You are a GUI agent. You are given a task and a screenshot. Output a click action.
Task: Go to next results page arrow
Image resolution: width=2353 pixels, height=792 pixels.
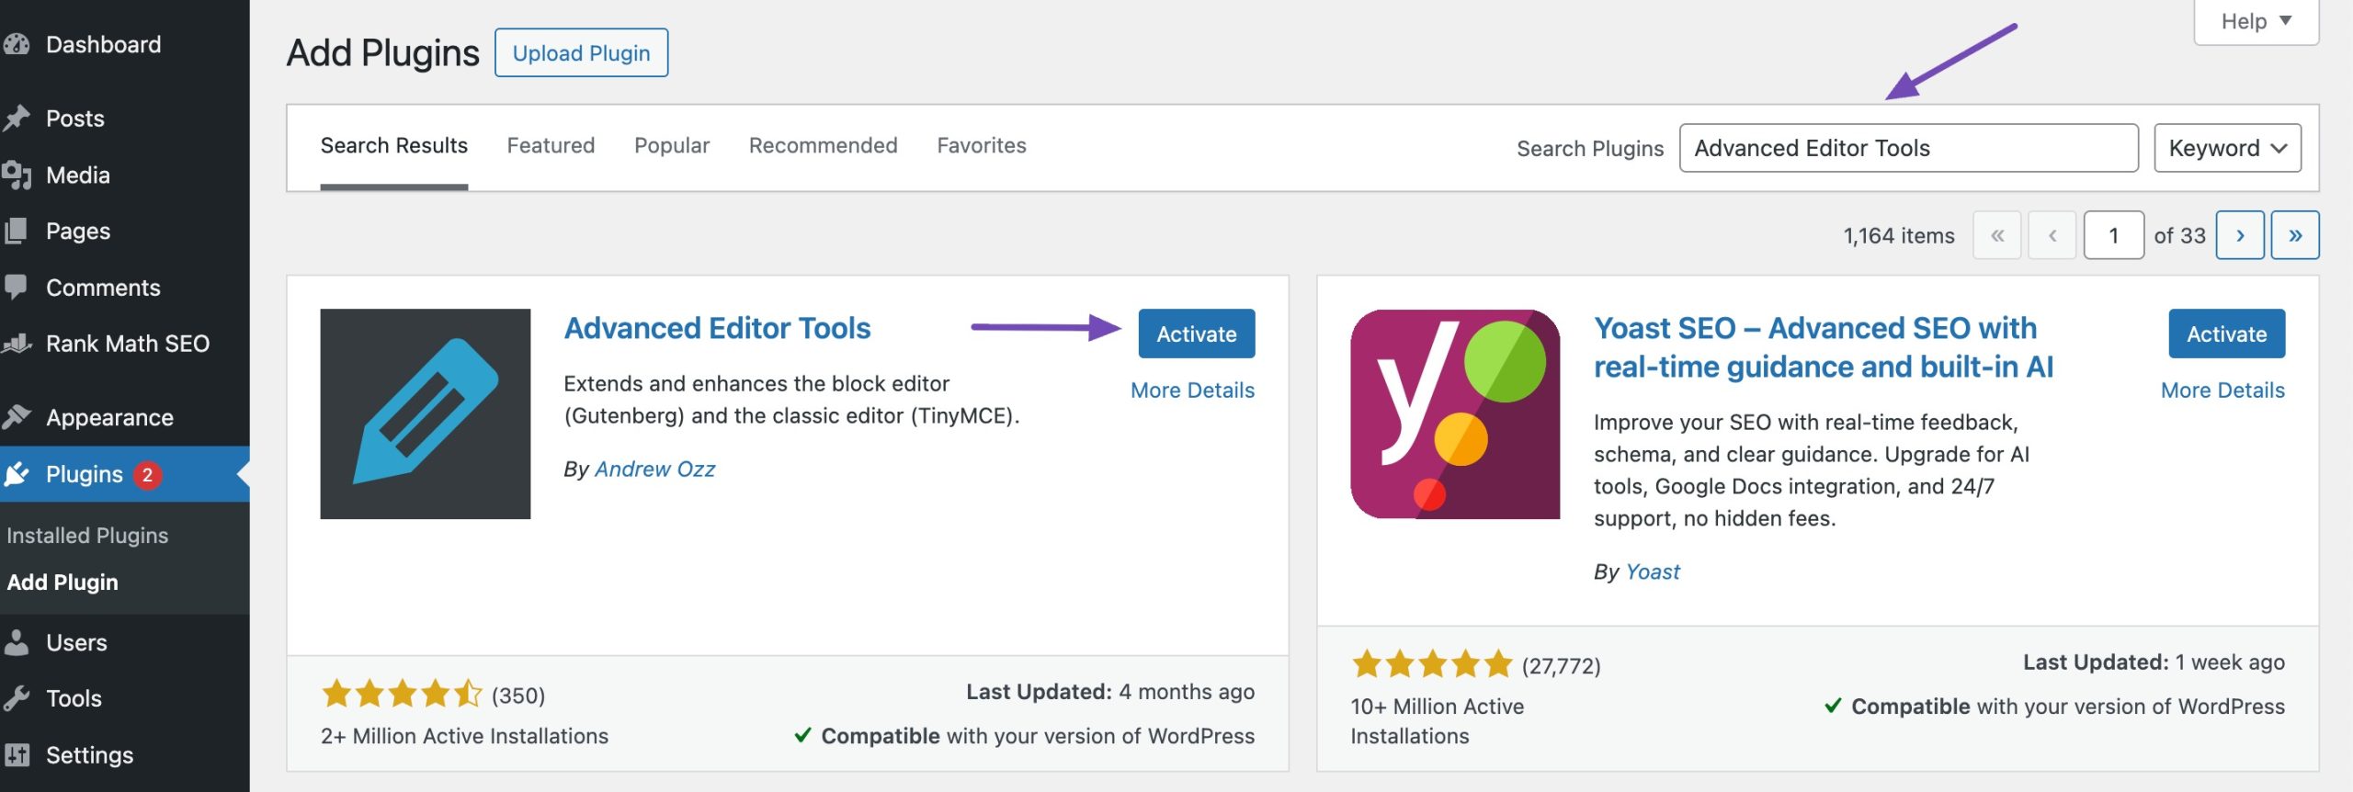[2240, 235]
